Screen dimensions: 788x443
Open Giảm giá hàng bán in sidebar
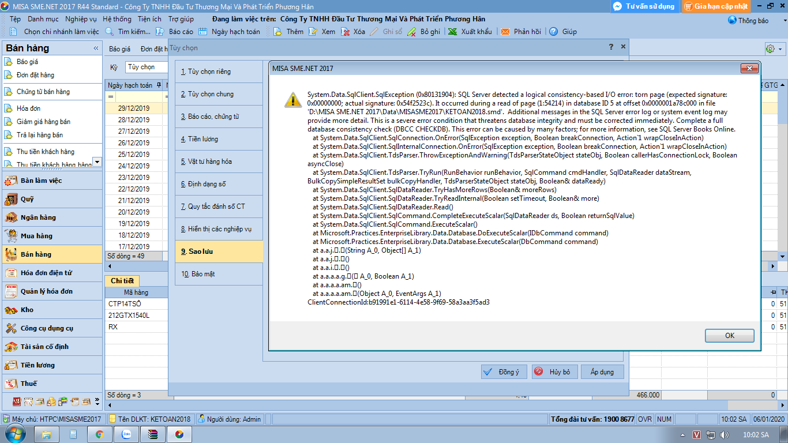coord(43,122)
